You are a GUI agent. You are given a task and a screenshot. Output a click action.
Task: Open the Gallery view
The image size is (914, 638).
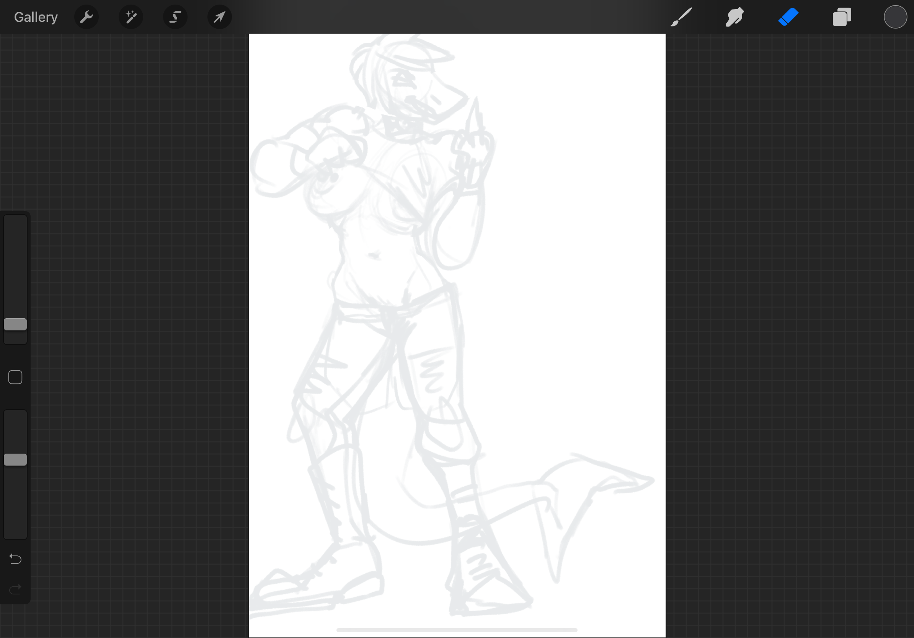[36, 17]
